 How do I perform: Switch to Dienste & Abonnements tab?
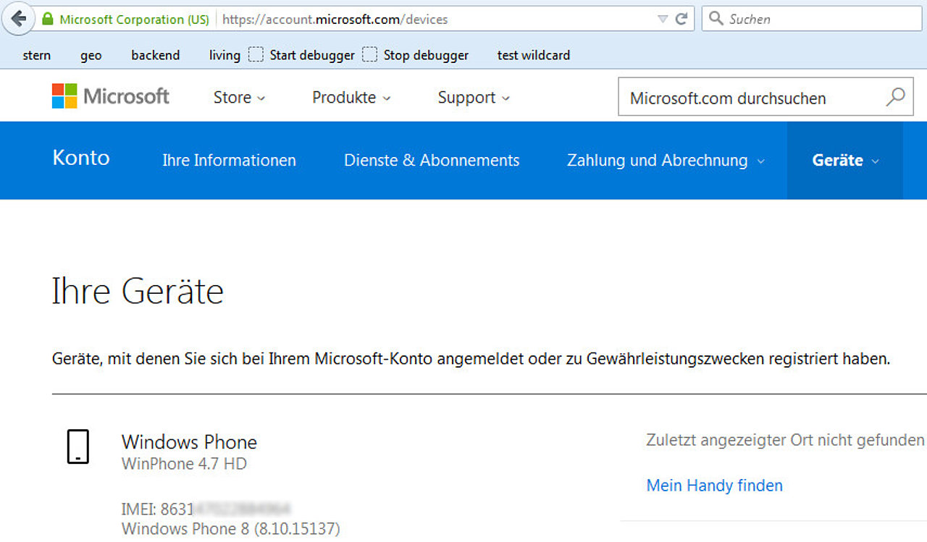click(432, 161)
